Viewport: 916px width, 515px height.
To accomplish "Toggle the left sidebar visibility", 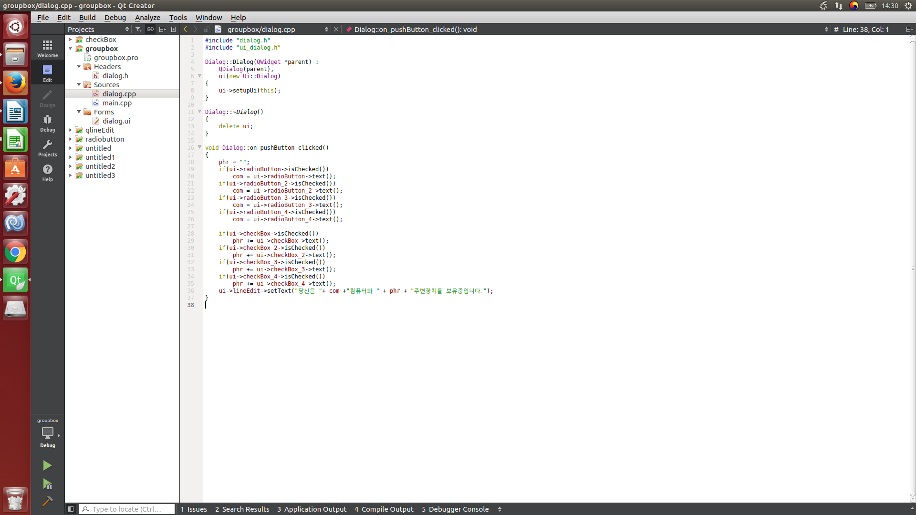I will (x=71, y=509).
